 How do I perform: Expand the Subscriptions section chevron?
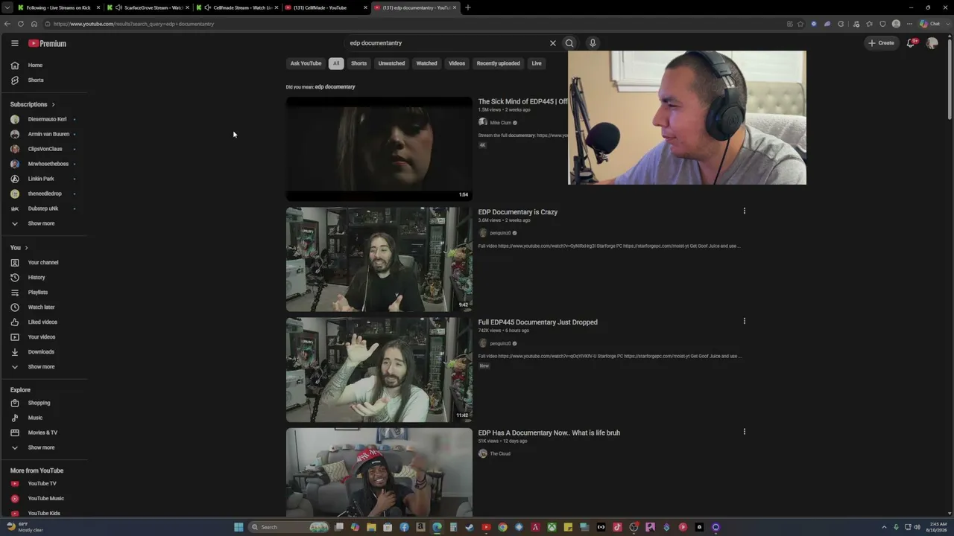[53, 104]
